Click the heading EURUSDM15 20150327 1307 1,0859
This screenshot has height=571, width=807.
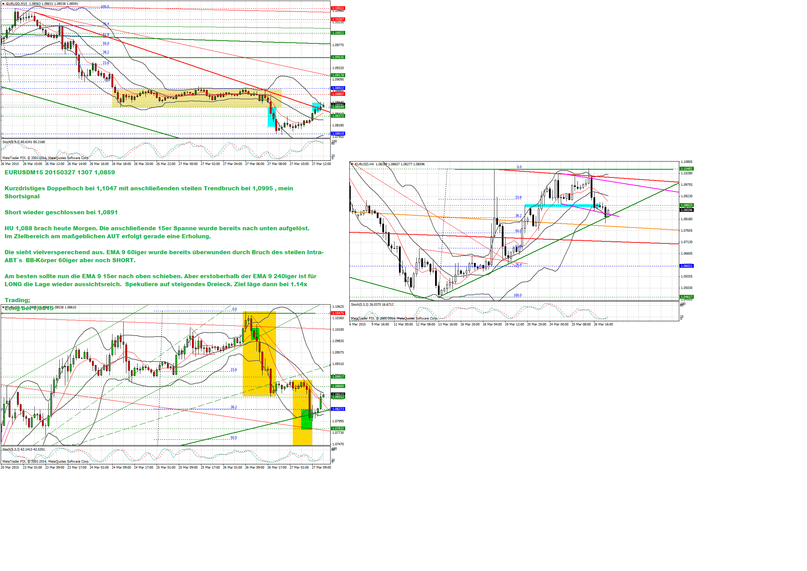click(60, 173)
